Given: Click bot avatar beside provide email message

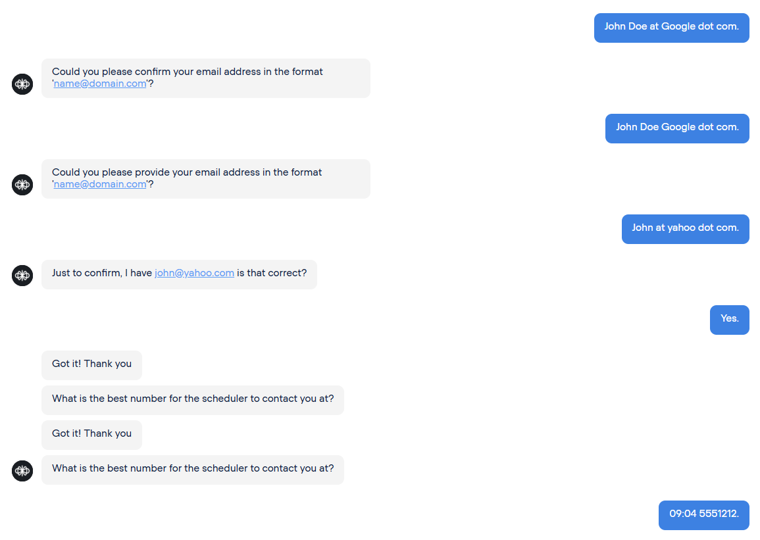Looking at the screenshot, I should pyautogui.click(x=22, y=185).
